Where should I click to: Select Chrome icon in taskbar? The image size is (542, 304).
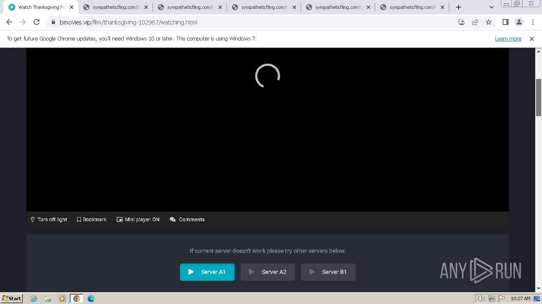point(77,299)
